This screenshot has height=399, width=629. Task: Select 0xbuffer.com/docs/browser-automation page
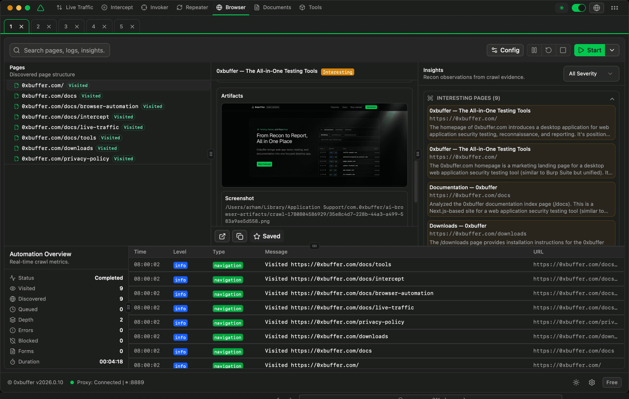point(107,106)
